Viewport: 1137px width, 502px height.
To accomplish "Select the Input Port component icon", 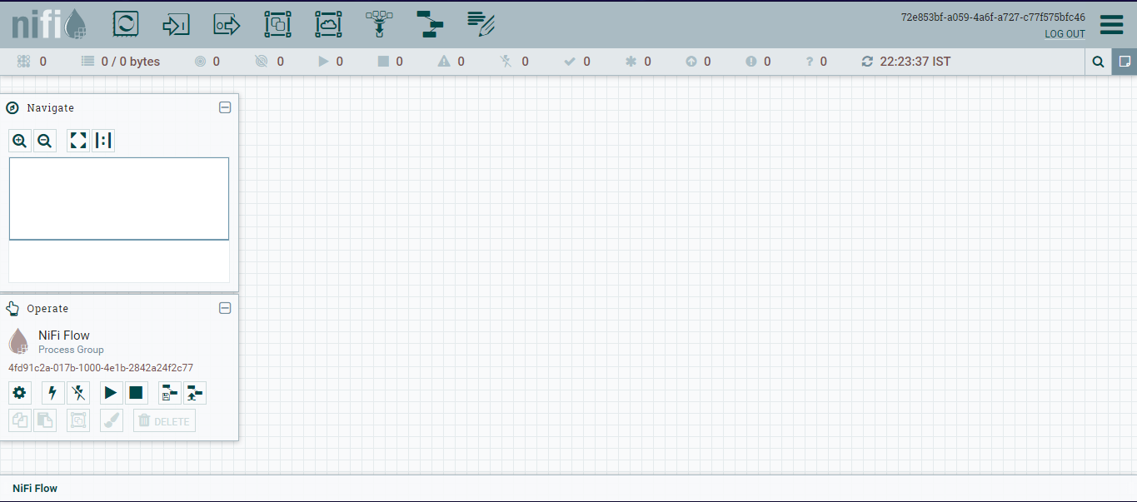I will coord(176,24).
